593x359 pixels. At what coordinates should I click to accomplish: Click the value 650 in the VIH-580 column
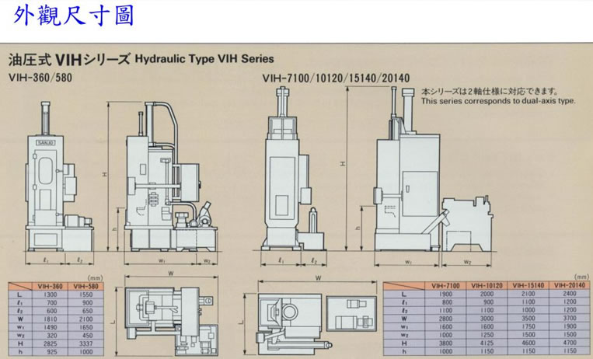pos(87,311)
